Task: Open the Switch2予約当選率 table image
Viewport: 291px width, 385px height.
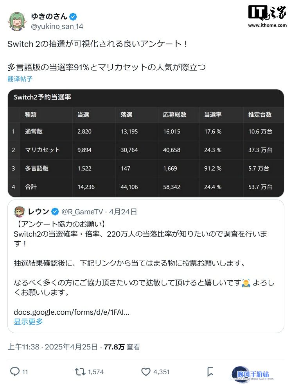Action: coord(146,143)
